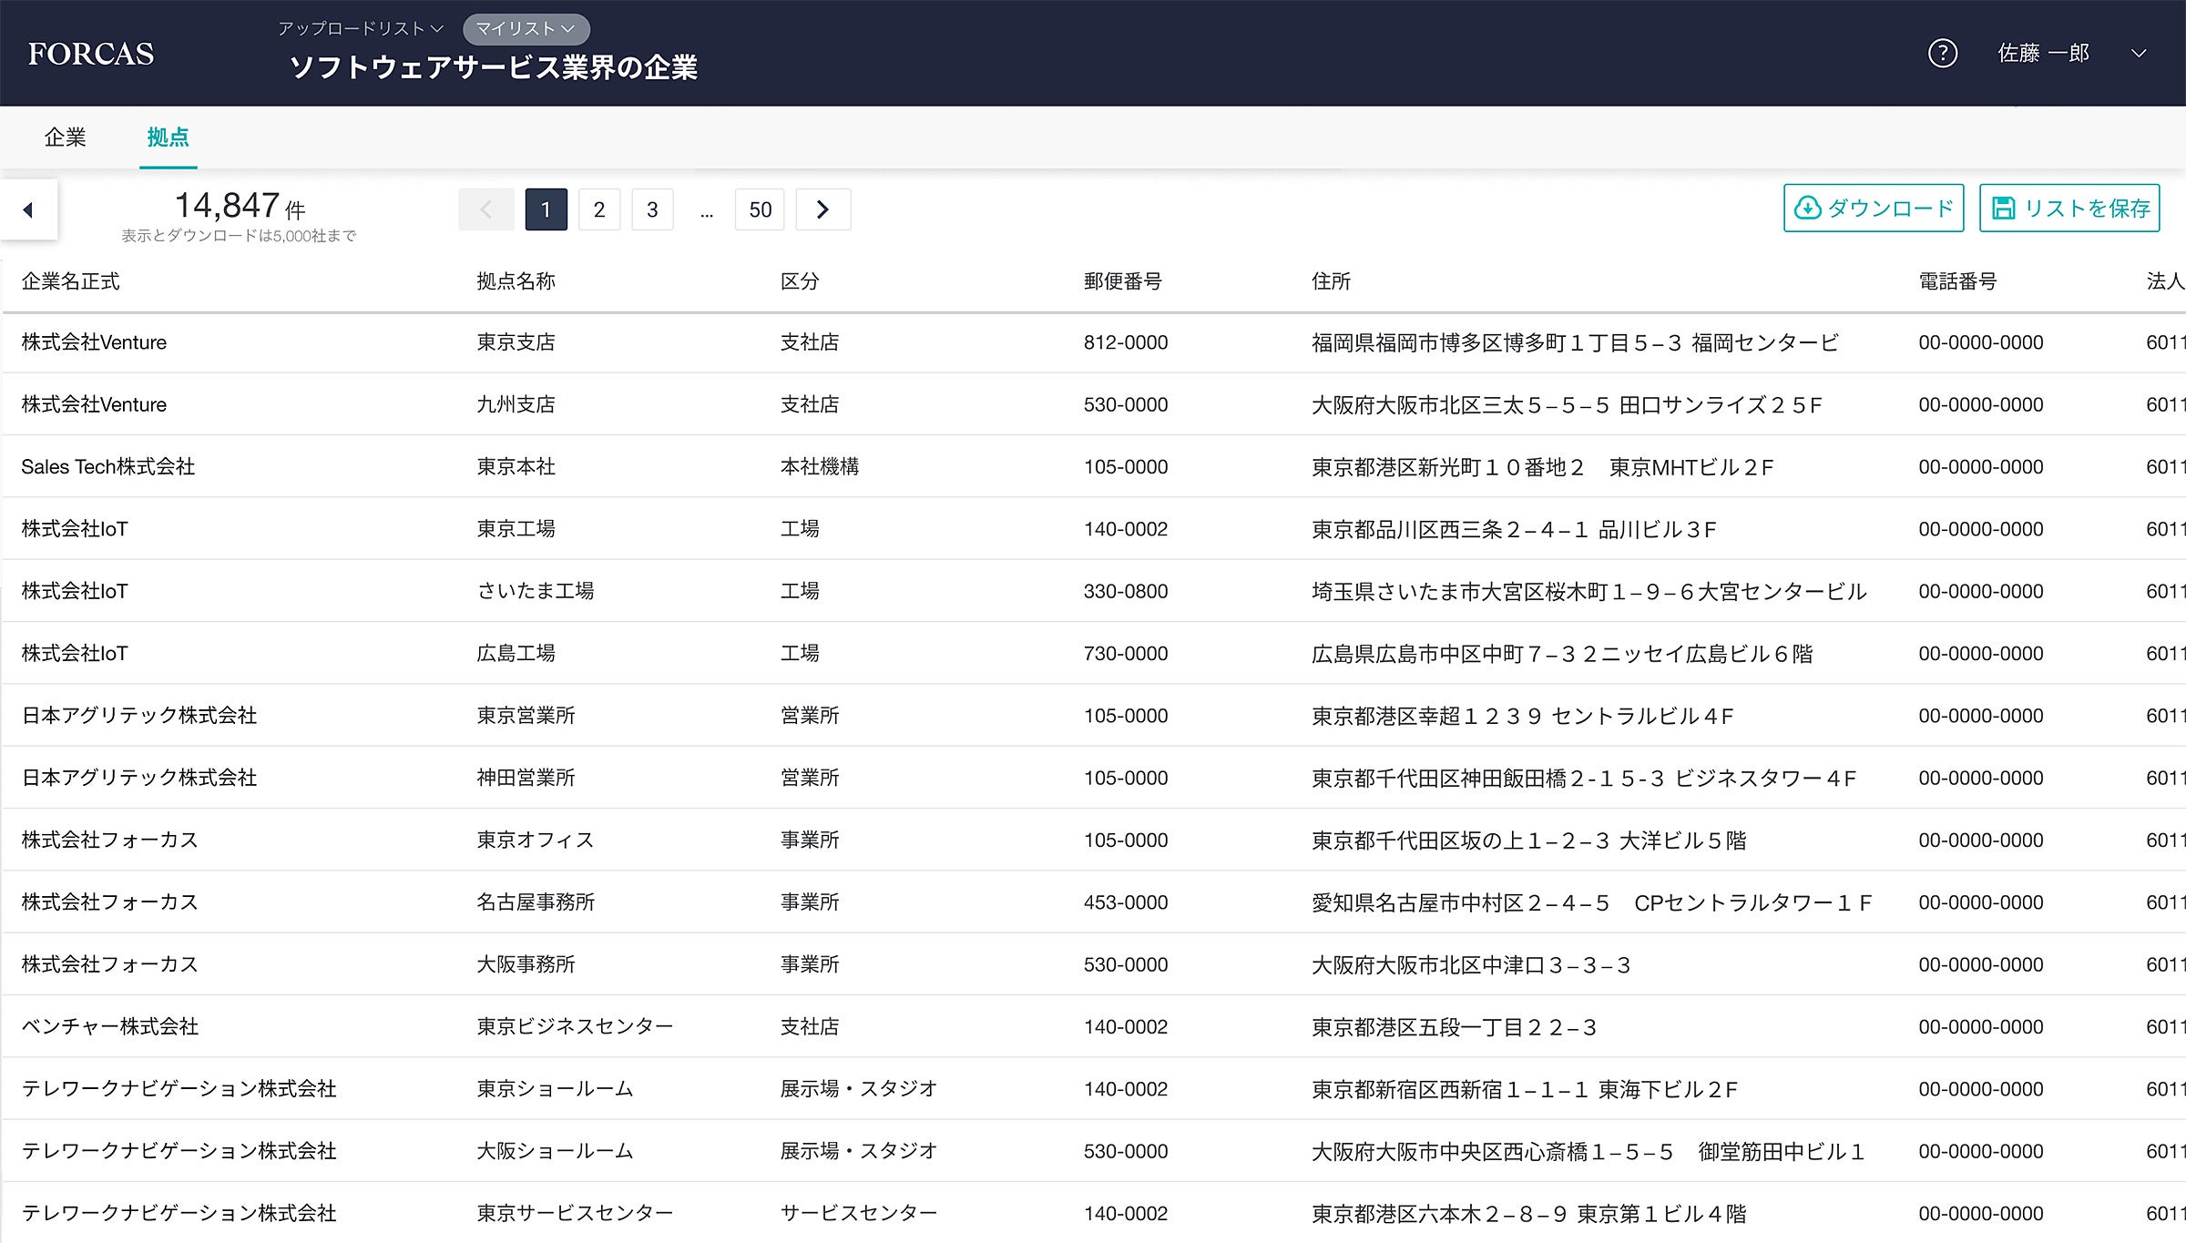Click the help question mark icon
This screenshot has width=2186, height=1243.
pos(1942,54)
